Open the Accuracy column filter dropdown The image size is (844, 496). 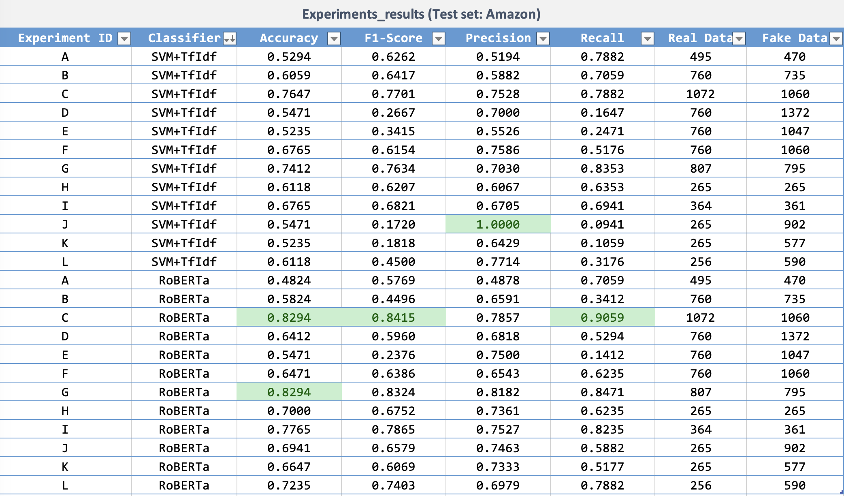click(x=334, y=38)
